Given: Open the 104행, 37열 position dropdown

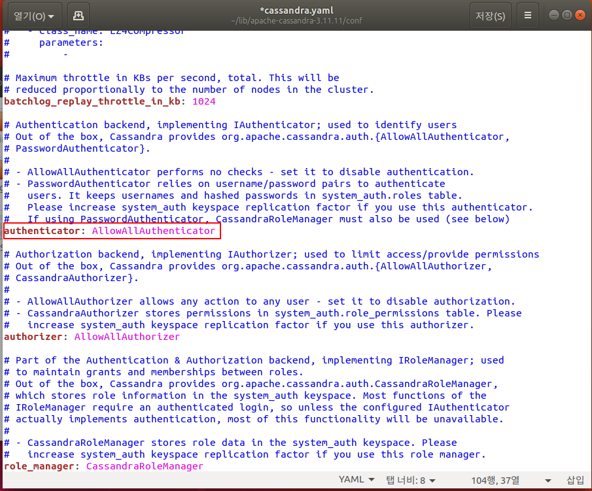Looking at the screenshot, I should click(511, 481).
